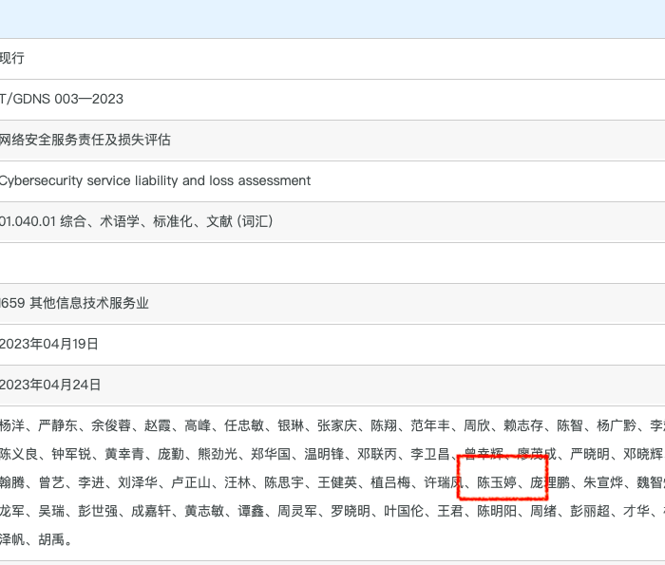Click the drafter name 赖志存
The image size is (665, 565).
523,425
